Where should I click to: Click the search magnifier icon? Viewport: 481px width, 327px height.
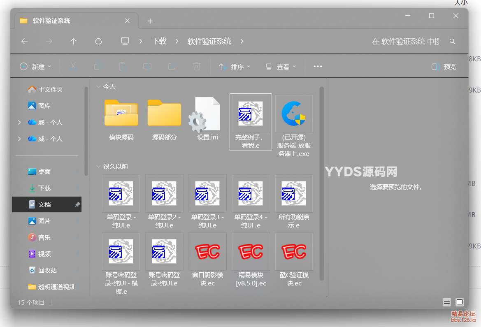pos(453,42)
